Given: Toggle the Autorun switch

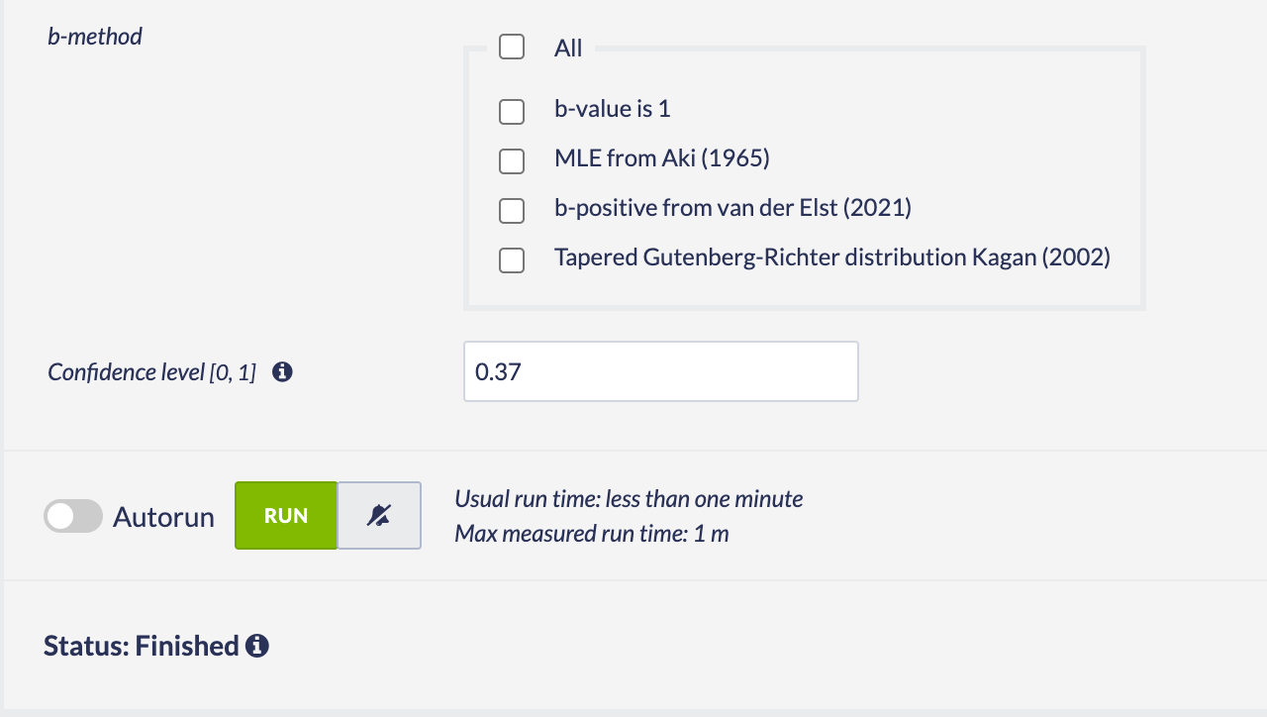Looking at the screenshot, I should (73, 516).
